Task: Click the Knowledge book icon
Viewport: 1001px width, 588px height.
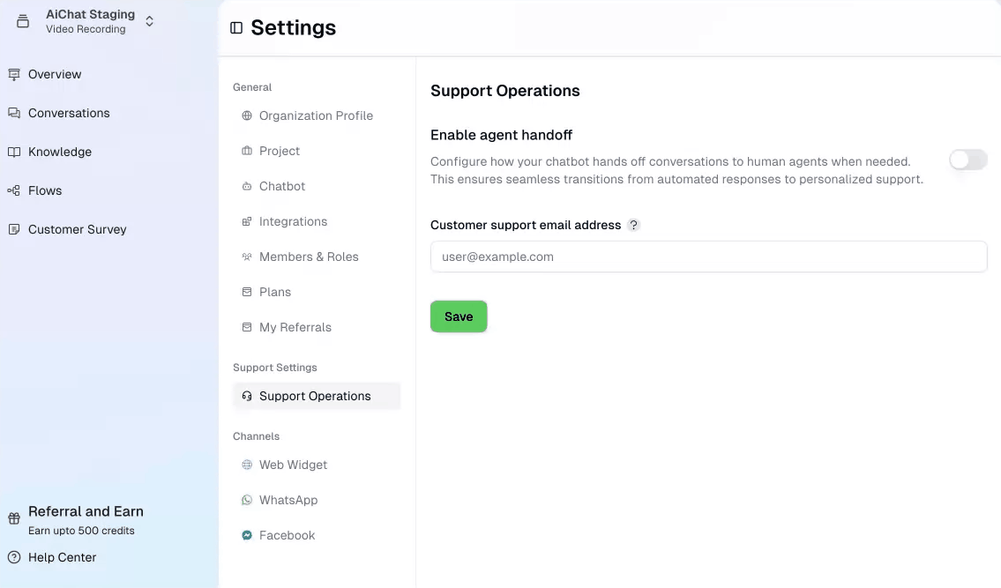Action: (x=14, y=153)
